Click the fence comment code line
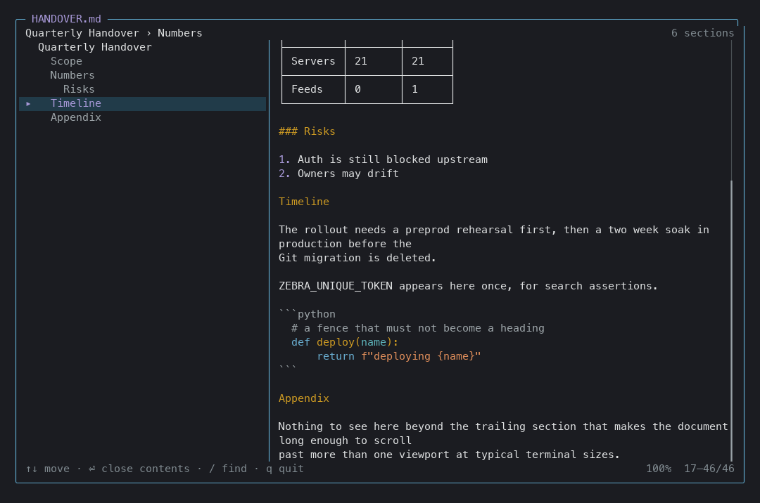Viewport: 760px width, 503px height. 418,328
